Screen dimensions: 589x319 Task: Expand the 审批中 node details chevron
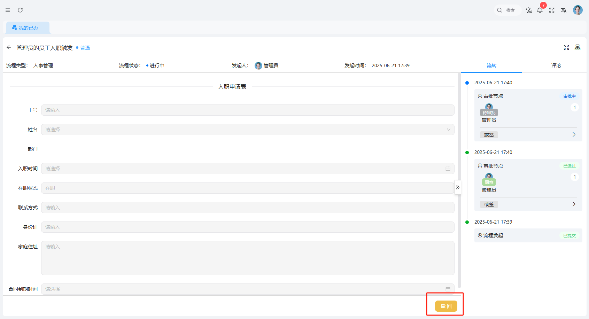coord(574,135)
